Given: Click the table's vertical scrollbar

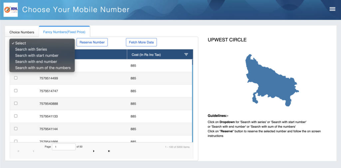Looking at the screenshot, I should click(192, 101).
